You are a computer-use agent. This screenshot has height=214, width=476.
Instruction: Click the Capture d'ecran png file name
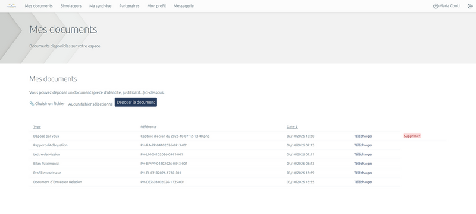click(x=175, y=136)
